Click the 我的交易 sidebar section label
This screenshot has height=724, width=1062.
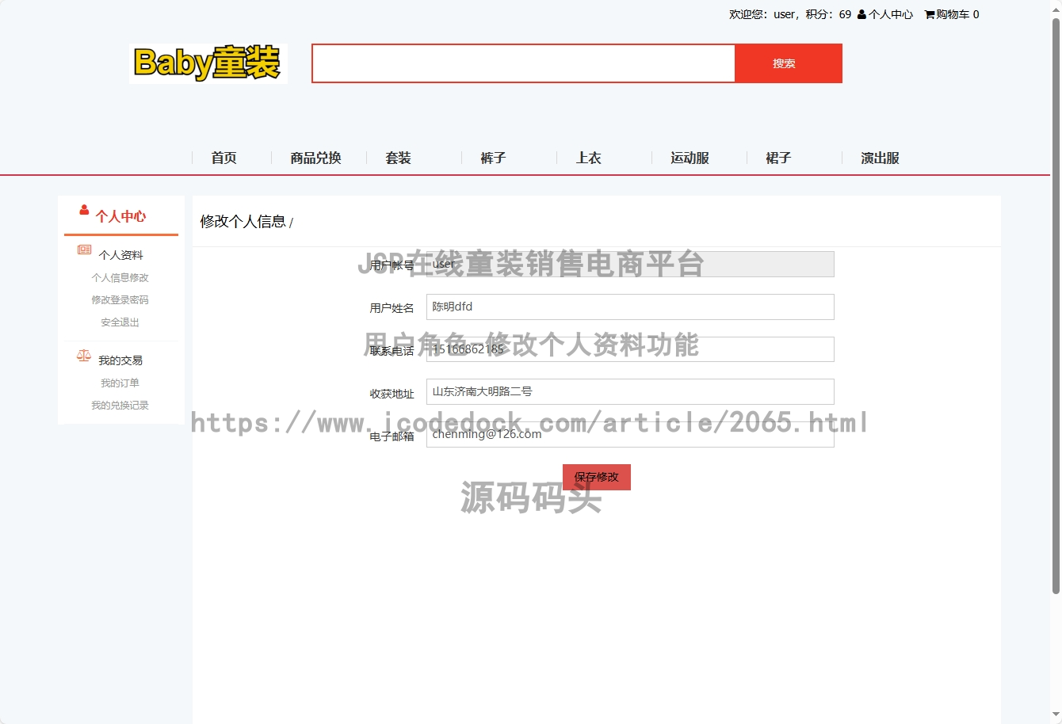coord(120,360)
